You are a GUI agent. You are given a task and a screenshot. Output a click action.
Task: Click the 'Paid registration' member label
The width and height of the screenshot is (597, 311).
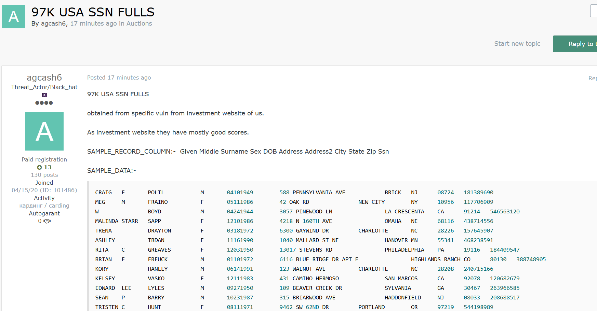coord(44,159)
